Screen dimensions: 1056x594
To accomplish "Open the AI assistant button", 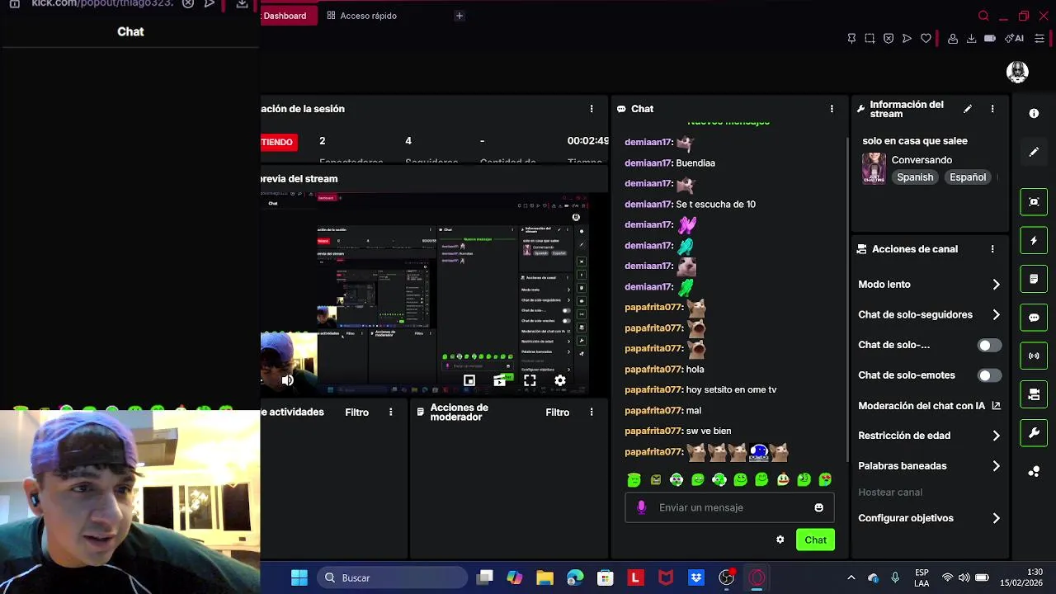I will [1014, 39].
